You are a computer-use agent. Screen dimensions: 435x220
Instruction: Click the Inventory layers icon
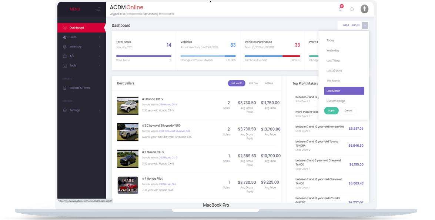[x=65, y=47]
